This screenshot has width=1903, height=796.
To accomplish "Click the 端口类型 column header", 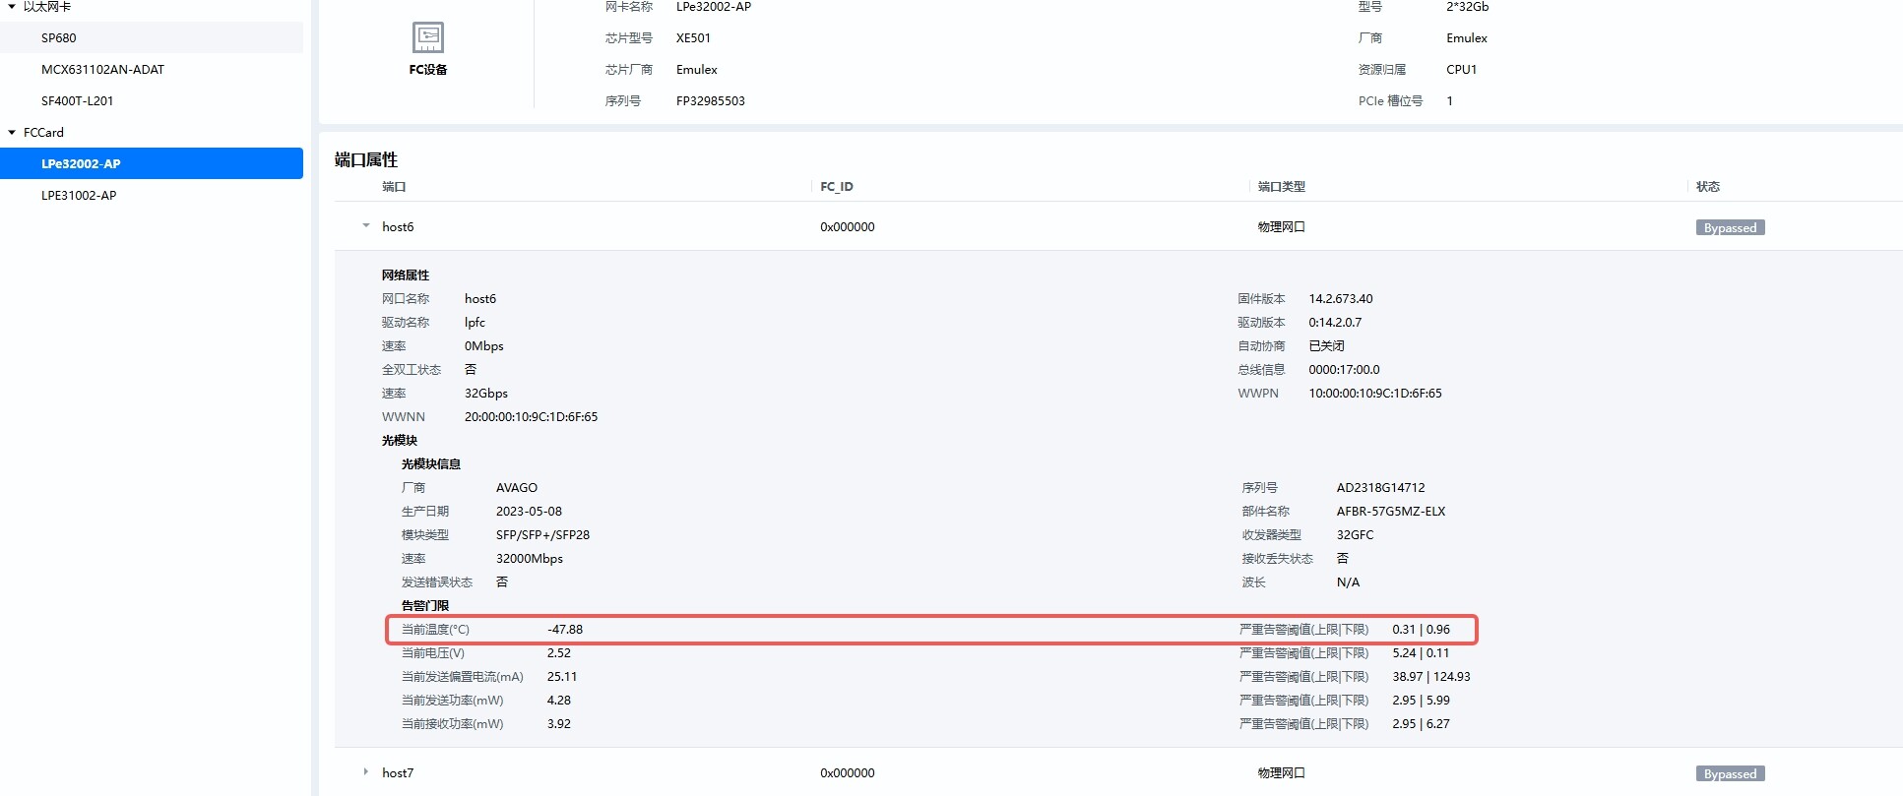I will (x=1281, y=187).
